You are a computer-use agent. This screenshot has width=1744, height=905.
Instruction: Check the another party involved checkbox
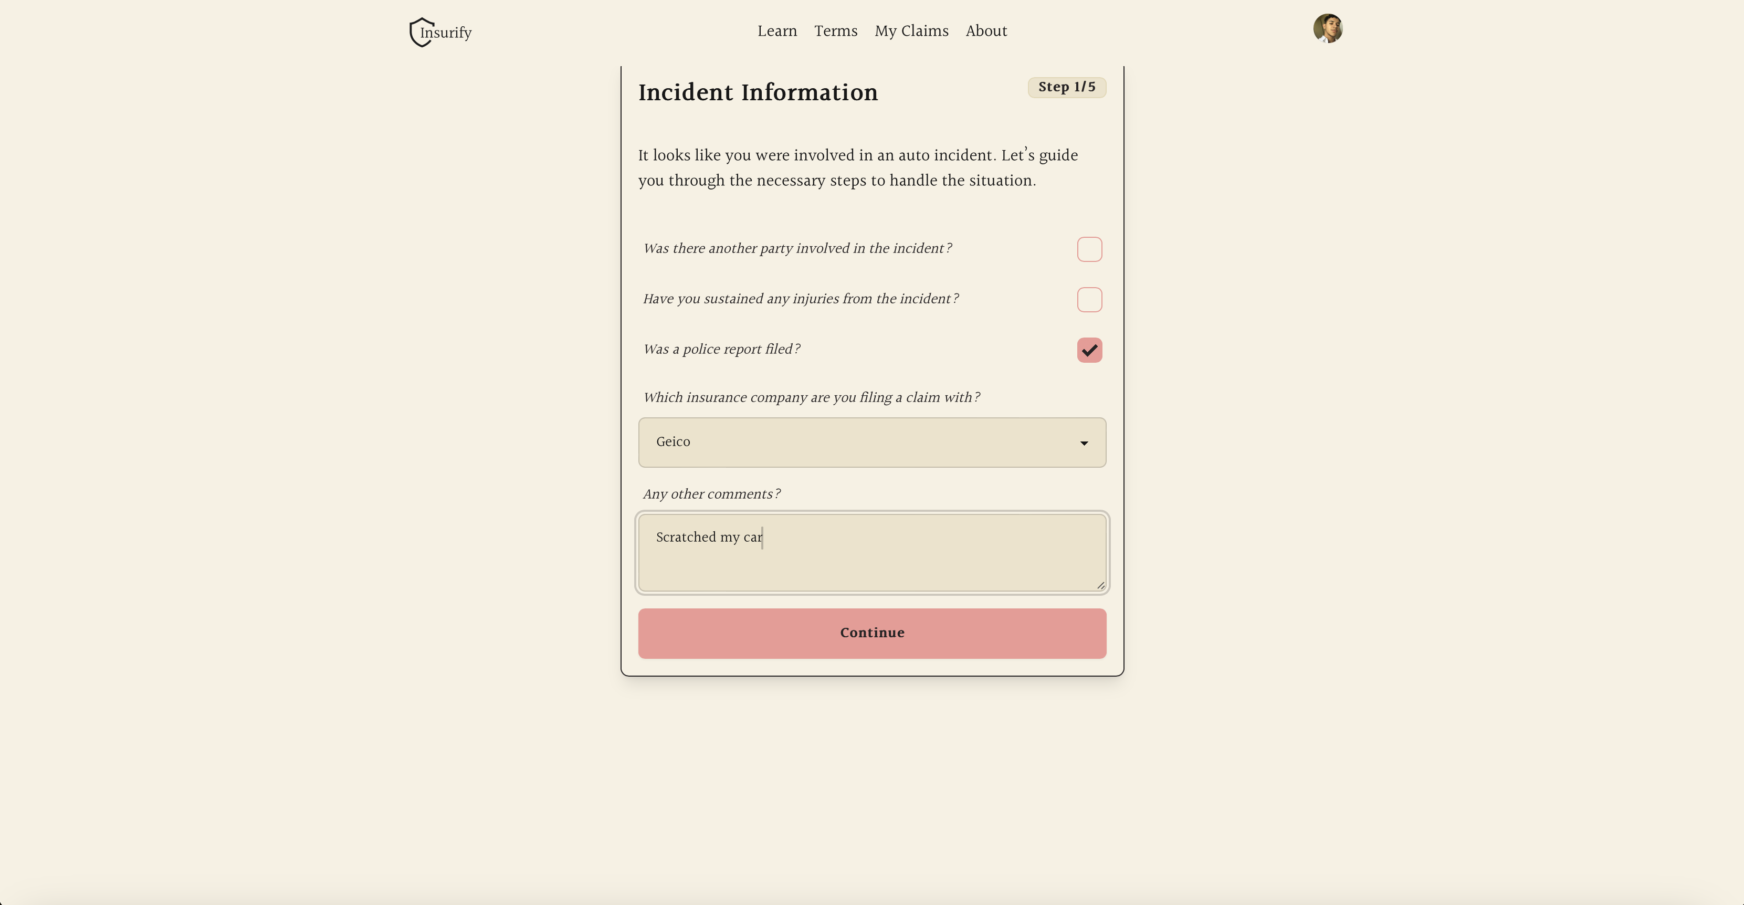[1089, 249]
